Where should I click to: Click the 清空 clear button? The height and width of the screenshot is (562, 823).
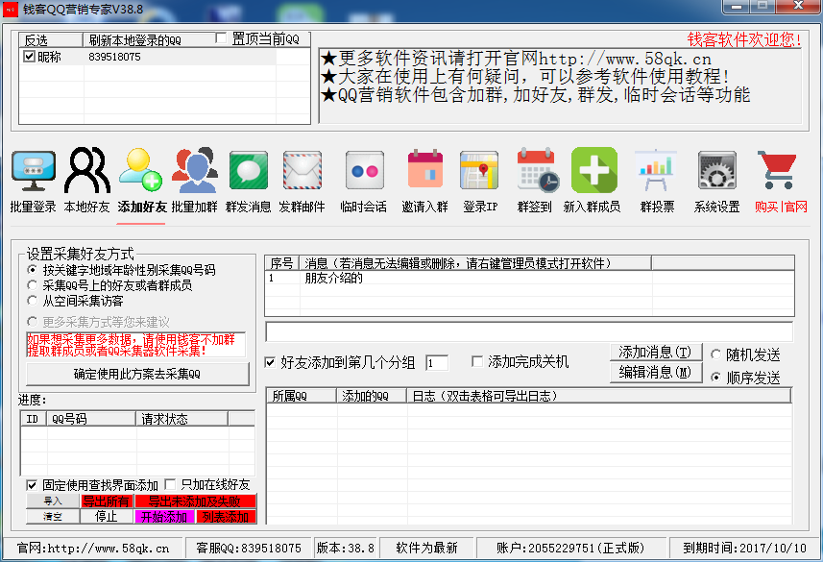pyautogui.click(x=53, y=517)
